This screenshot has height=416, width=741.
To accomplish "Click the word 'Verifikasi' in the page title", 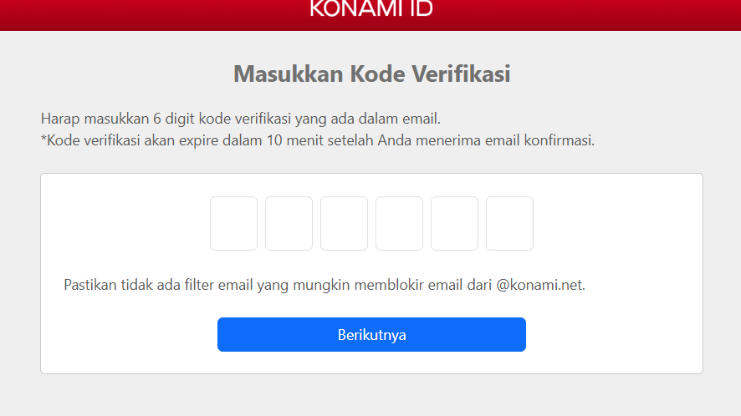I will coord(461,74).
